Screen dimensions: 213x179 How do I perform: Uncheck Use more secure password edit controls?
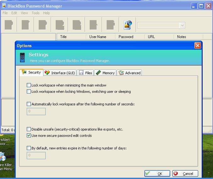[x=29, y=136]
